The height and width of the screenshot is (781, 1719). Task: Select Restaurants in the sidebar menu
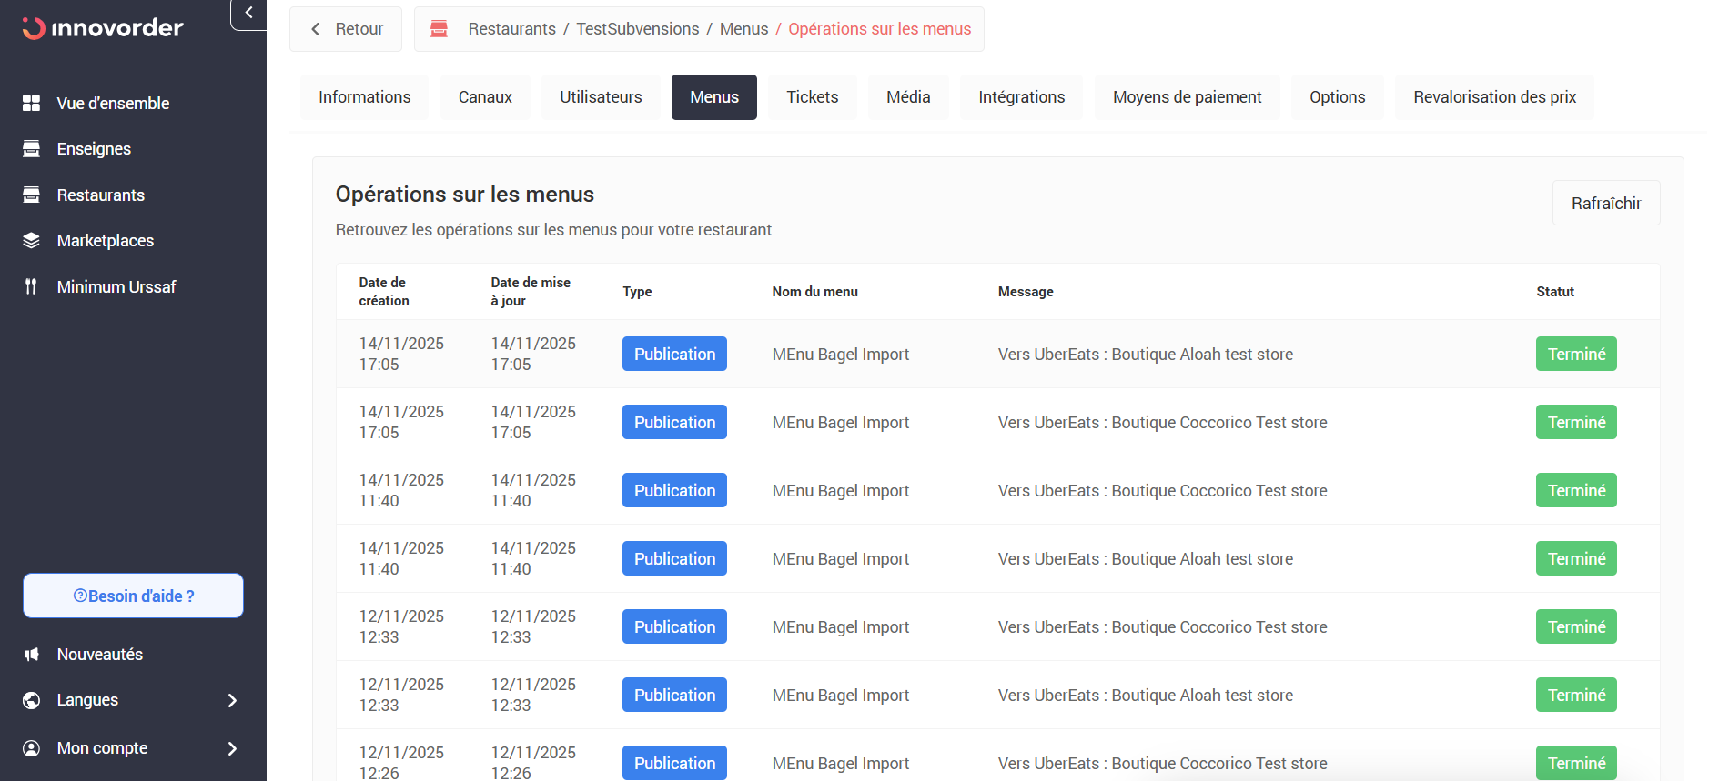point(100,195)
